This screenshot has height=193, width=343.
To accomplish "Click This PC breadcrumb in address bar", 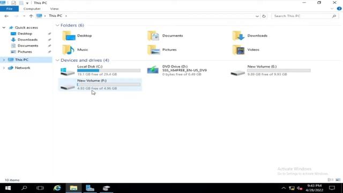I will click(56, 16).
